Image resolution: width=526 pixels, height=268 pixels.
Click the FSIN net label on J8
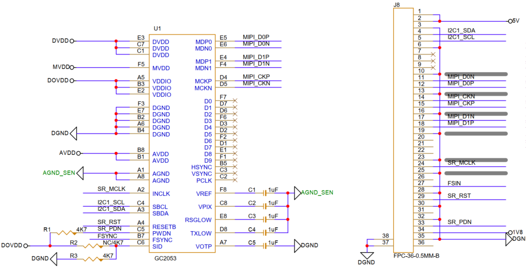pyautogui.click(x=454, y=182)
